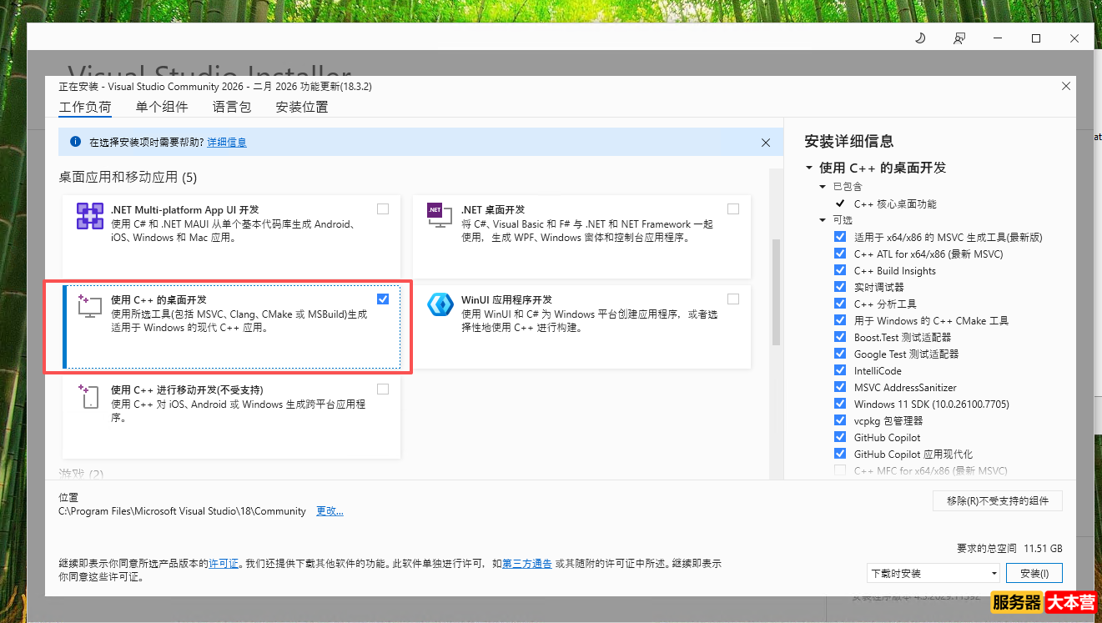
Task: Click the 更改... link to change install location
Action: point(329,510)
